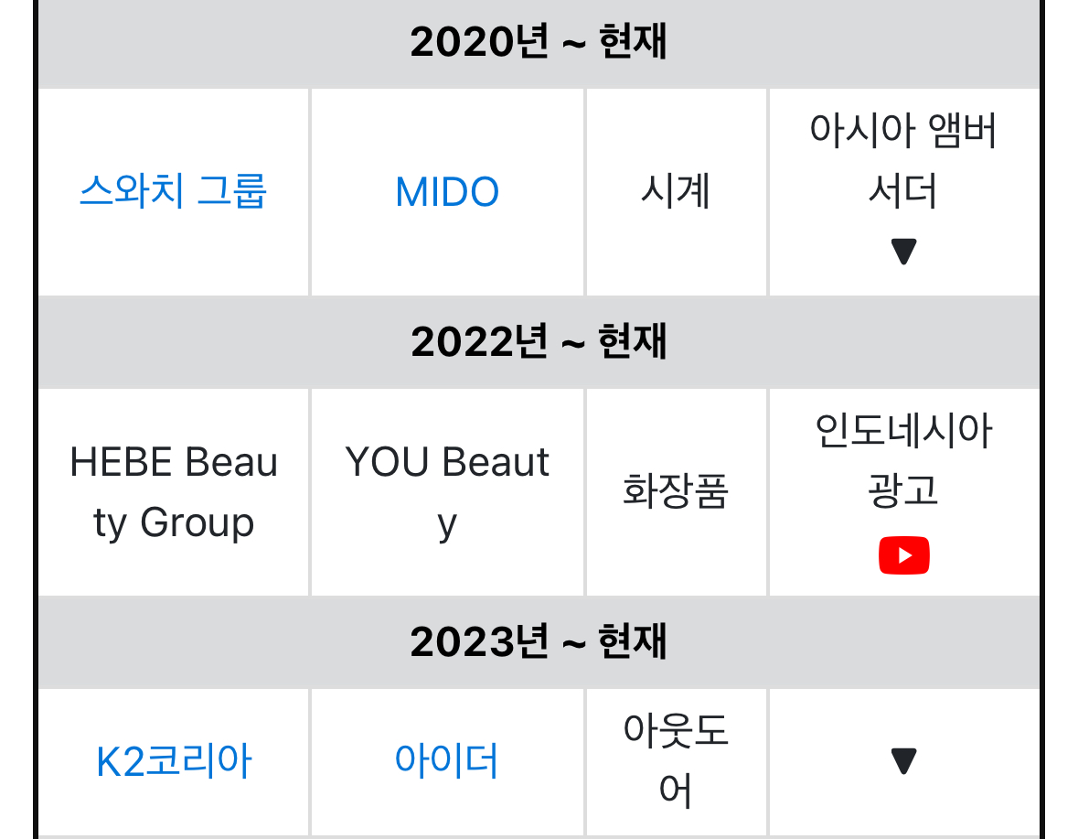The image size is (1078, 839).
Task: Open the K2코리아 link
Action: (x=174, y=761)
